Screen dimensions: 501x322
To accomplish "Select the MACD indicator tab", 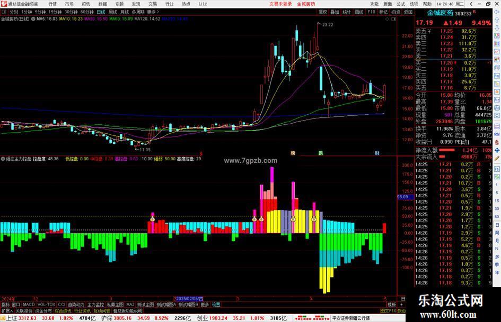I will pos(29,305).
